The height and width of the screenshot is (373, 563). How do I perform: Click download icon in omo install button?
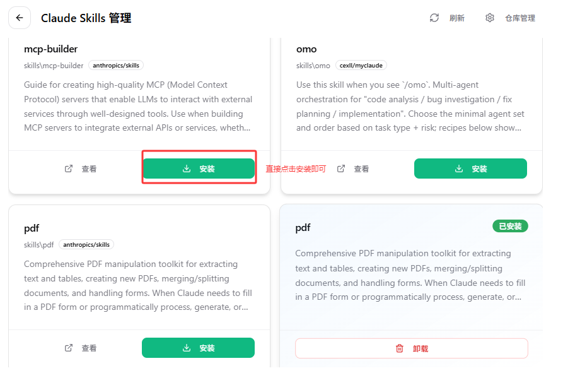point(459,169)
